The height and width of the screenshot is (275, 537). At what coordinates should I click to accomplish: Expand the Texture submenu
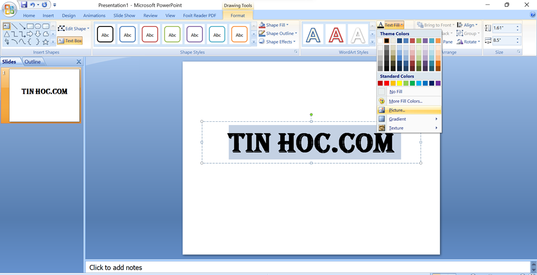tap(408, 128)
